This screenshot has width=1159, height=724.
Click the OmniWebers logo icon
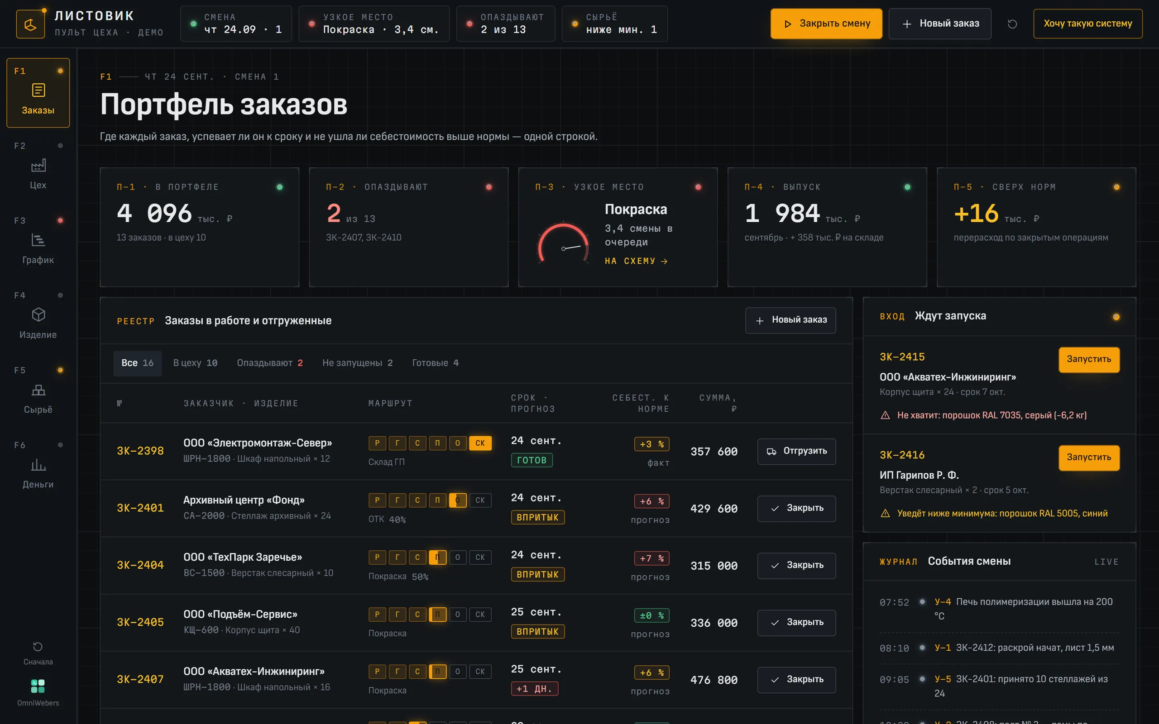[x=38, y=686]
